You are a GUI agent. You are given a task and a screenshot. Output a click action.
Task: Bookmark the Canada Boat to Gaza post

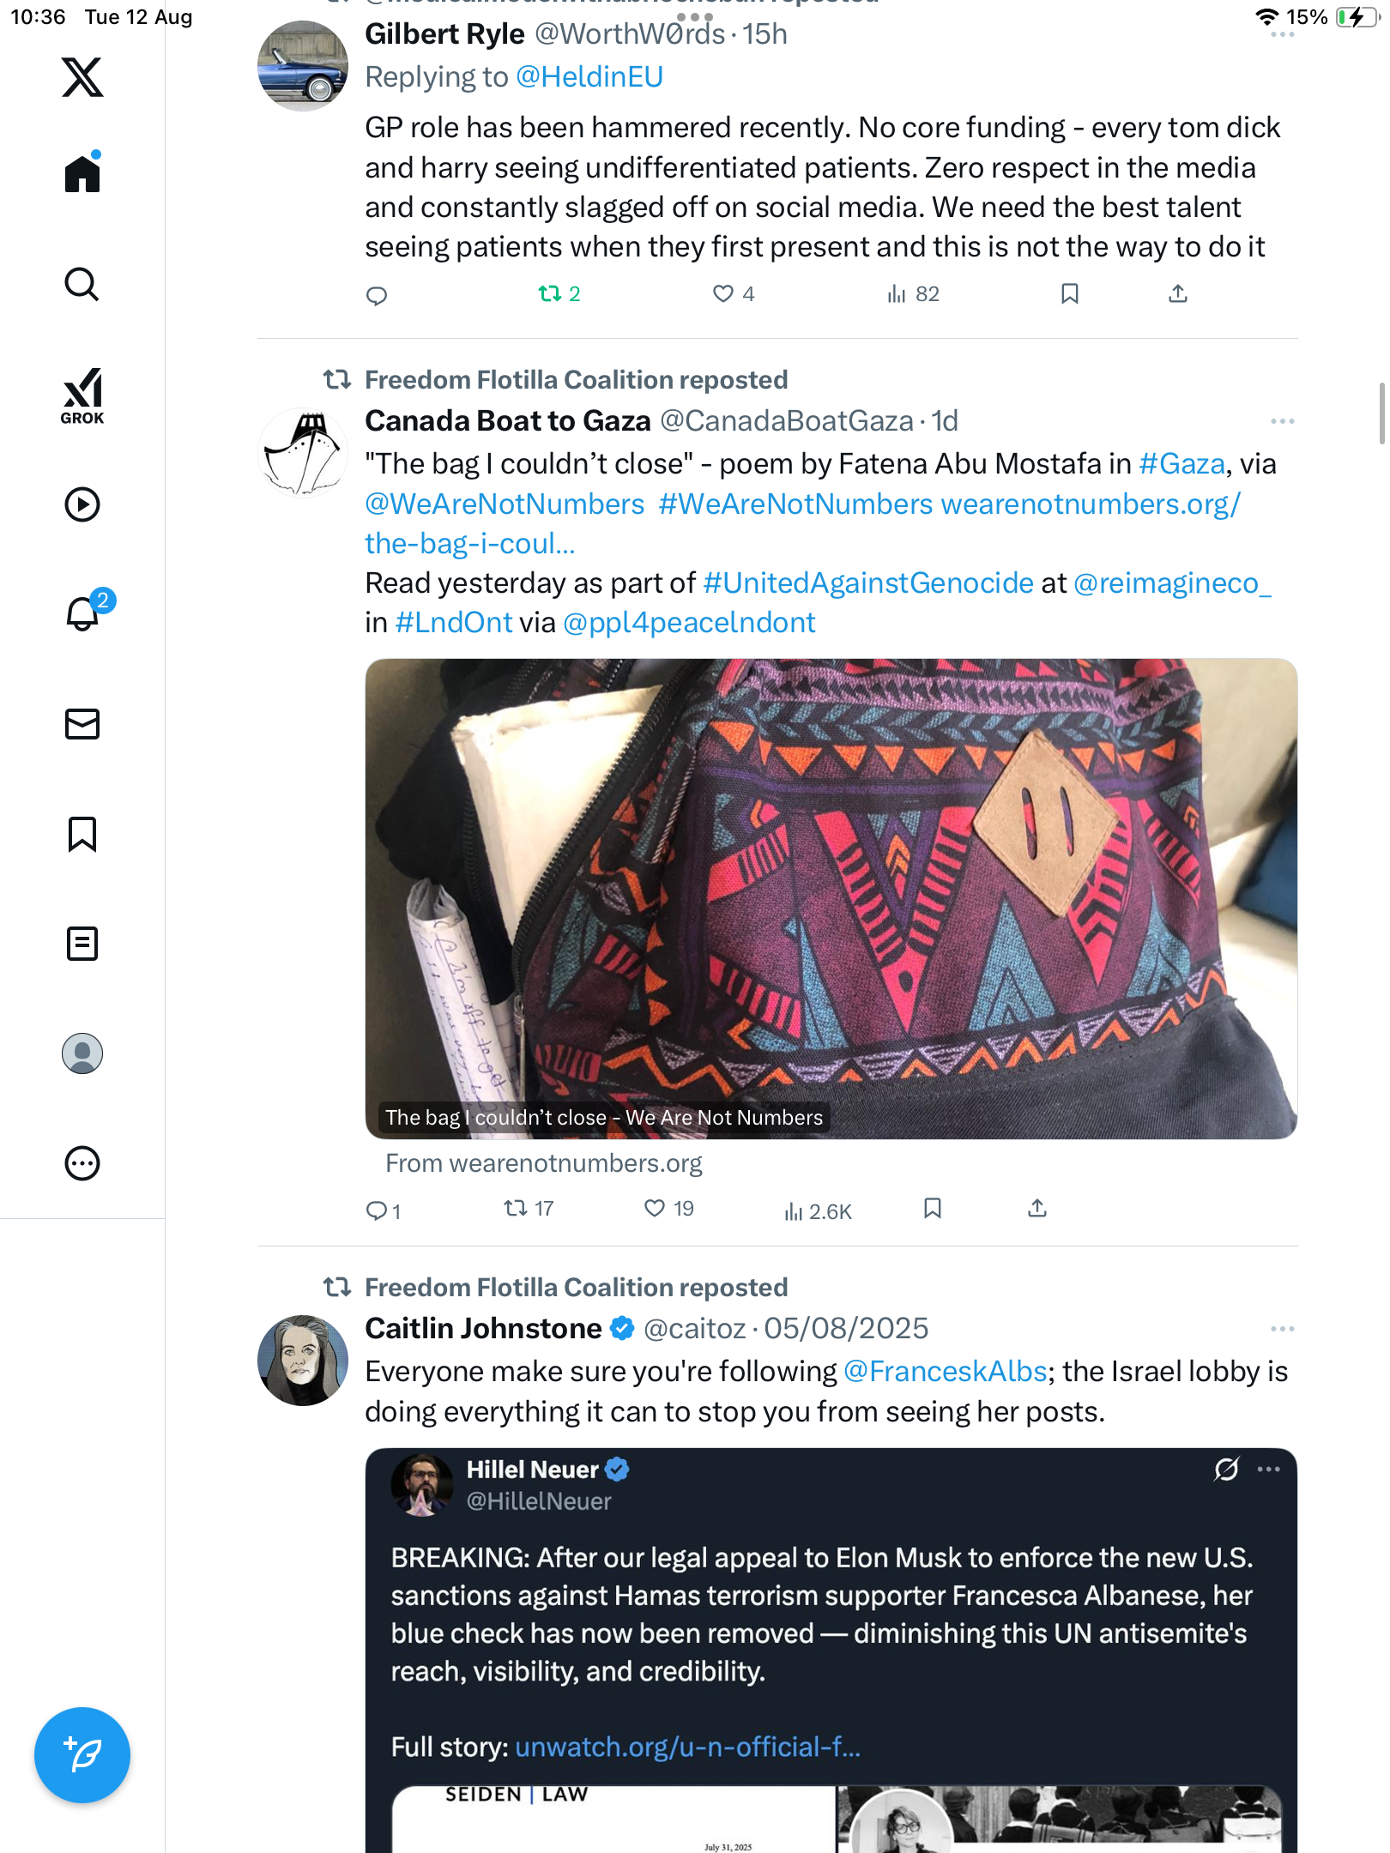[933, 1209]
